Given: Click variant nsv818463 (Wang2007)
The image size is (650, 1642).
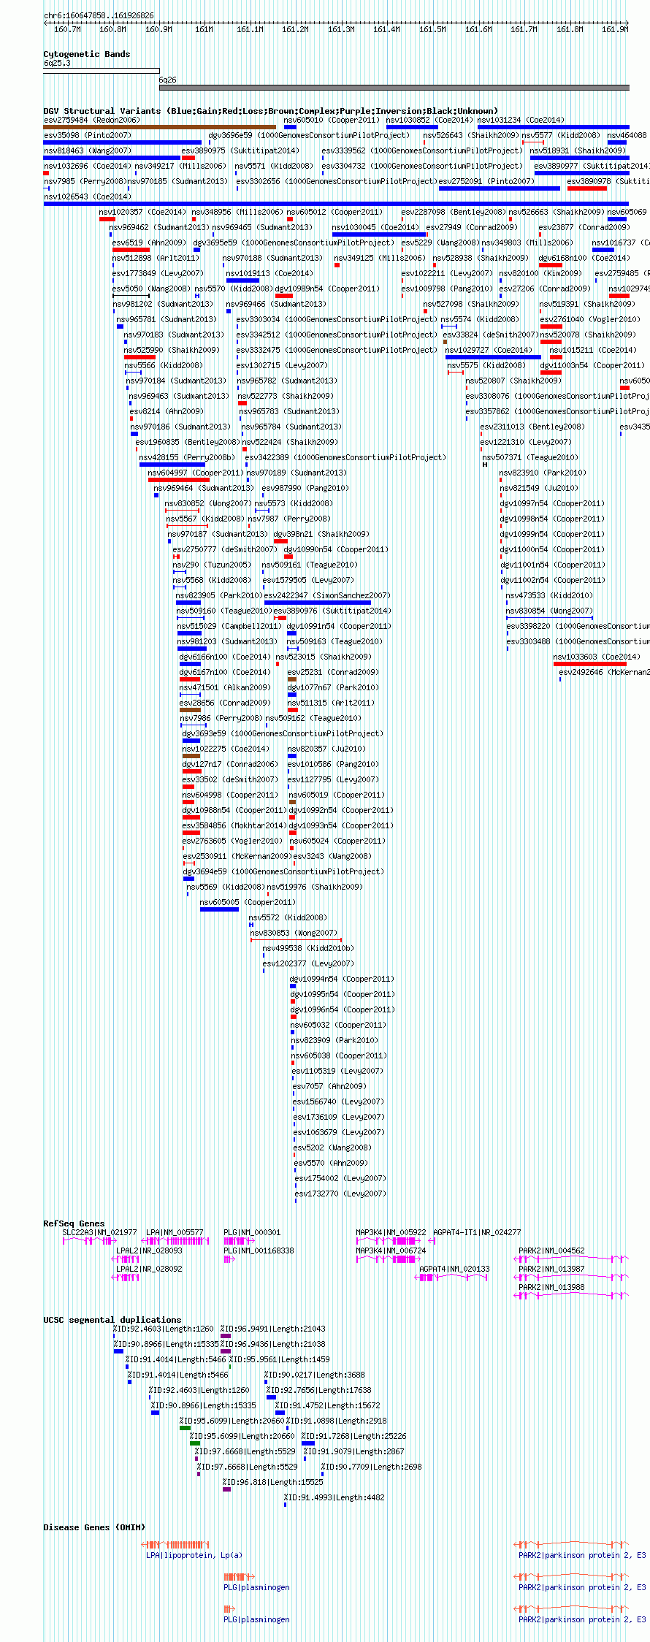Looking at the screenshot, I should (x=88, y=150).
